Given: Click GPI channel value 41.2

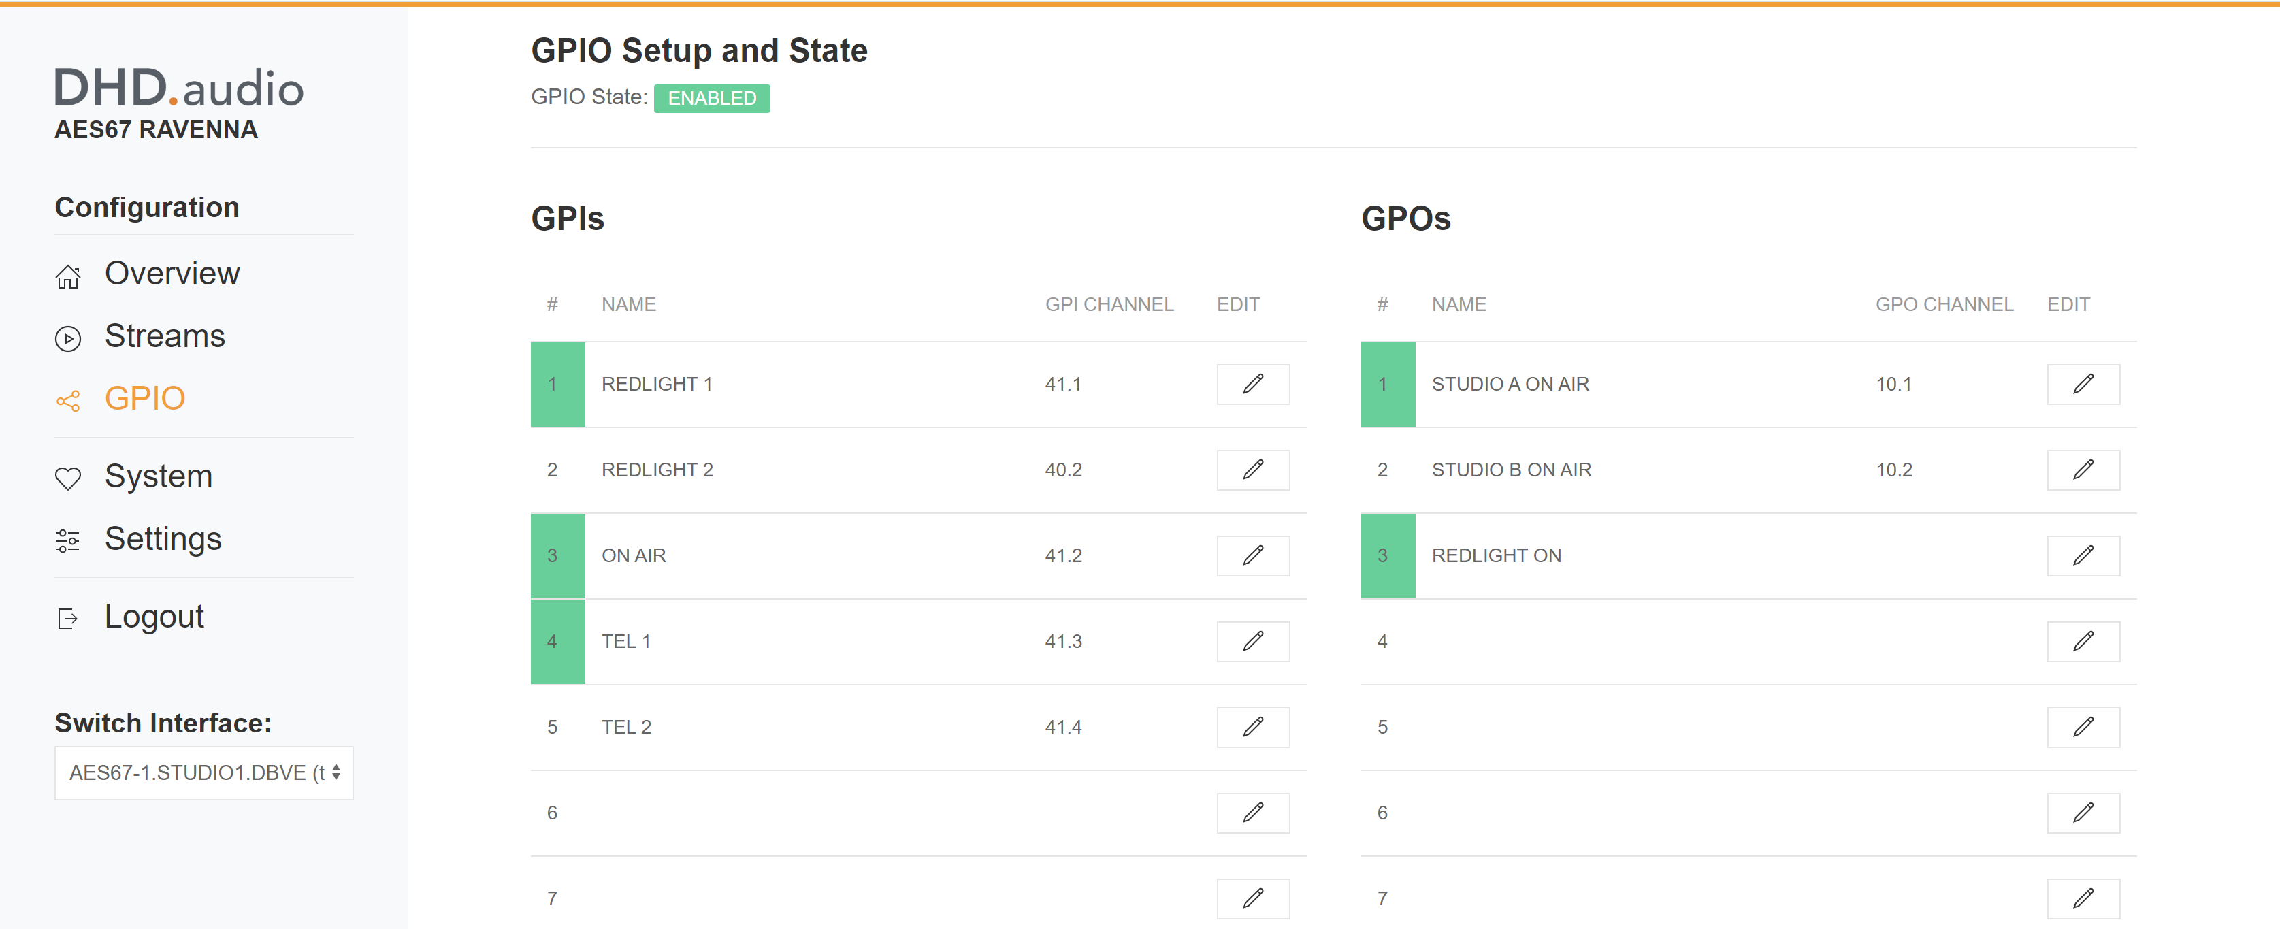Looking at the screenshot, I should (x=1063, y=555).
